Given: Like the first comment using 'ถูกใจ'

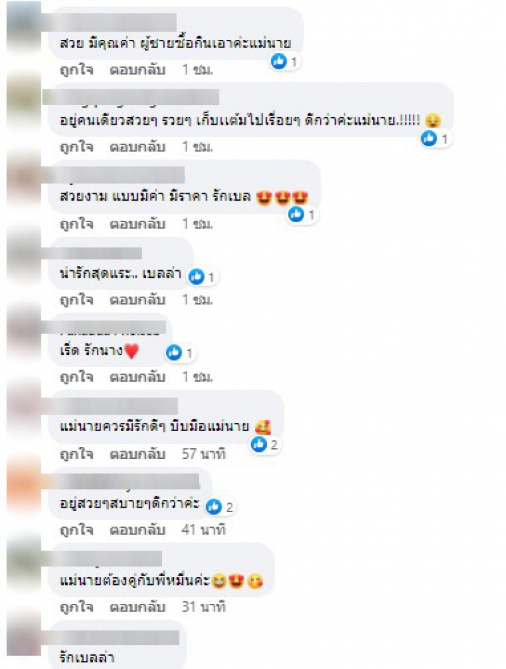Looking at the screenshot, I should pos(77,70).
